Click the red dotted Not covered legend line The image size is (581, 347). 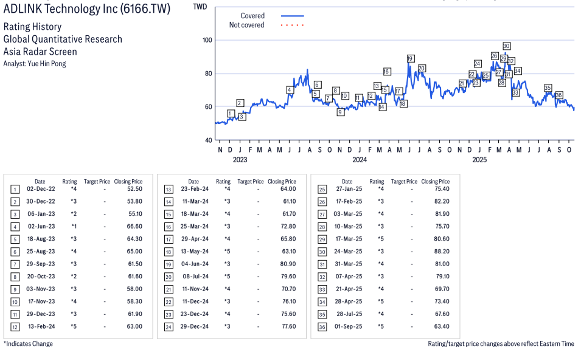point(292,26)
